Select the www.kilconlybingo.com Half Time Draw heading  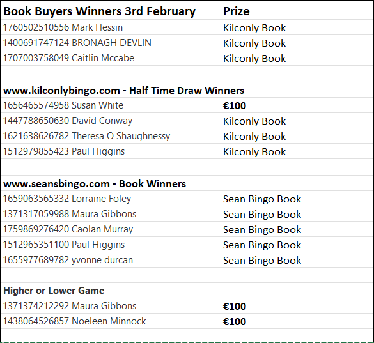pyautogui.click(x=123, y=90)
